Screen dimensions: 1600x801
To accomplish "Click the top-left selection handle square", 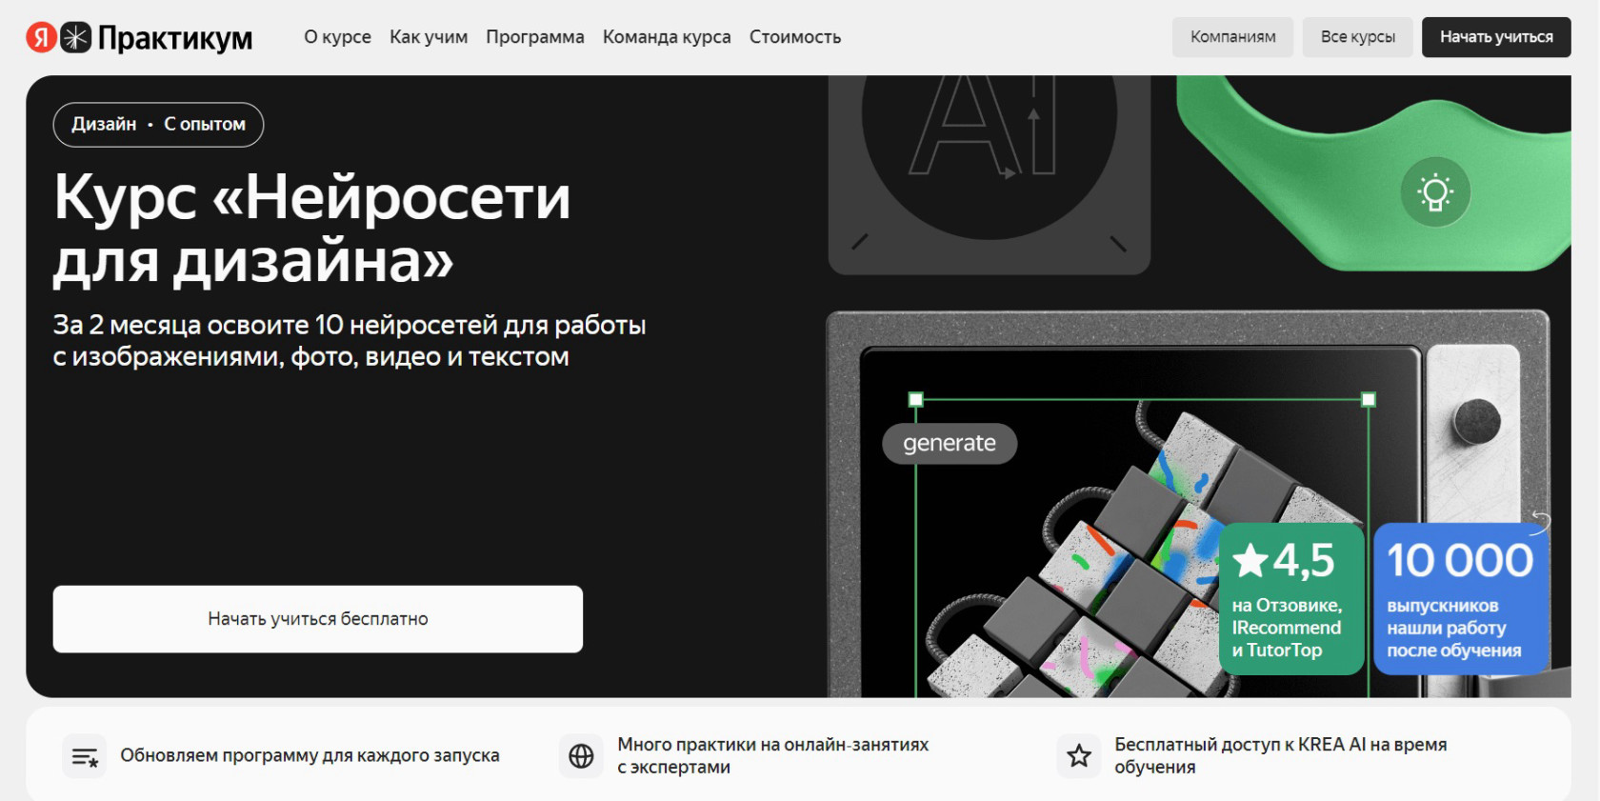I will 916,400.
